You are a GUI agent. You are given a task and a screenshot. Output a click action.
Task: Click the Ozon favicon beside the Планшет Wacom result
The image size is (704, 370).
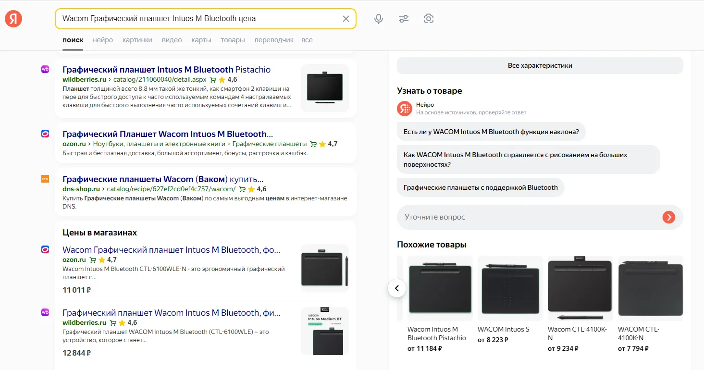(45, 134)
